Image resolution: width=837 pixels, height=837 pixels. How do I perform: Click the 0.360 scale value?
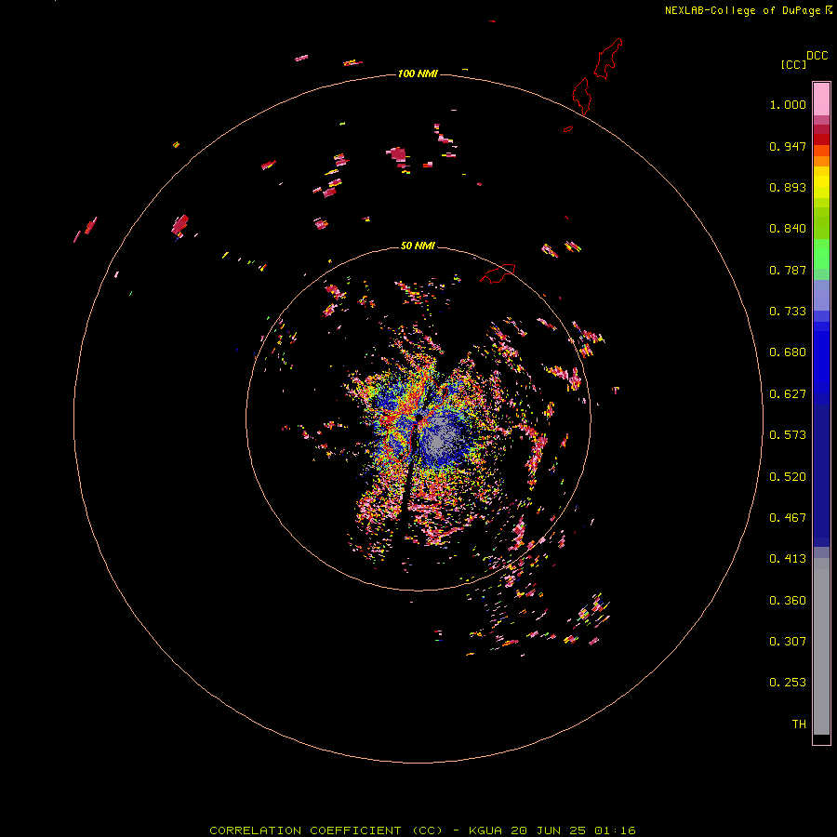pyautogui.click(x=788, y=601)
